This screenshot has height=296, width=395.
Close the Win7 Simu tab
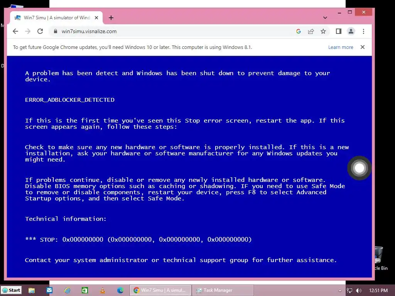point(96,18)
